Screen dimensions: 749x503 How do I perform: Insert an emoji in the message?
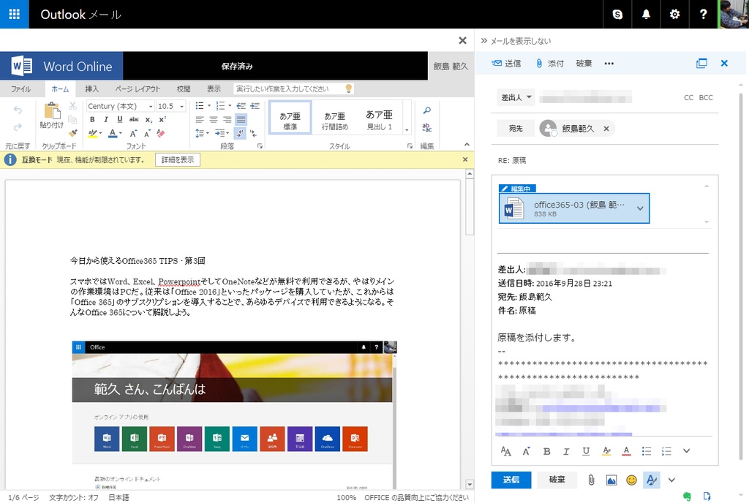coord(631,480)
